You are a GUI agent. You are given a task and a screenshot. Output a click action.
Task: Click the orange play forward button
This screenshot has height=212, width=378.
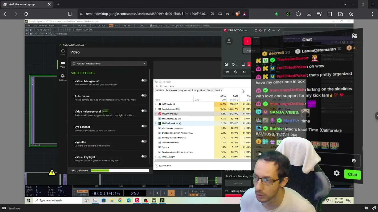click(171, 193)
